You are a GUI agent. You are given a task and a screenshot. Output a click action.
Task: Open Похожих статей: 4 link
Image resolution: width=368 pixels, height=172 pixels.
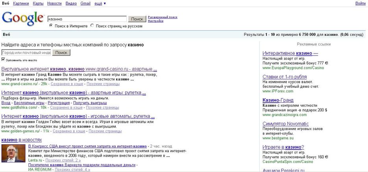pyautogui.click(x=72, y=169)
